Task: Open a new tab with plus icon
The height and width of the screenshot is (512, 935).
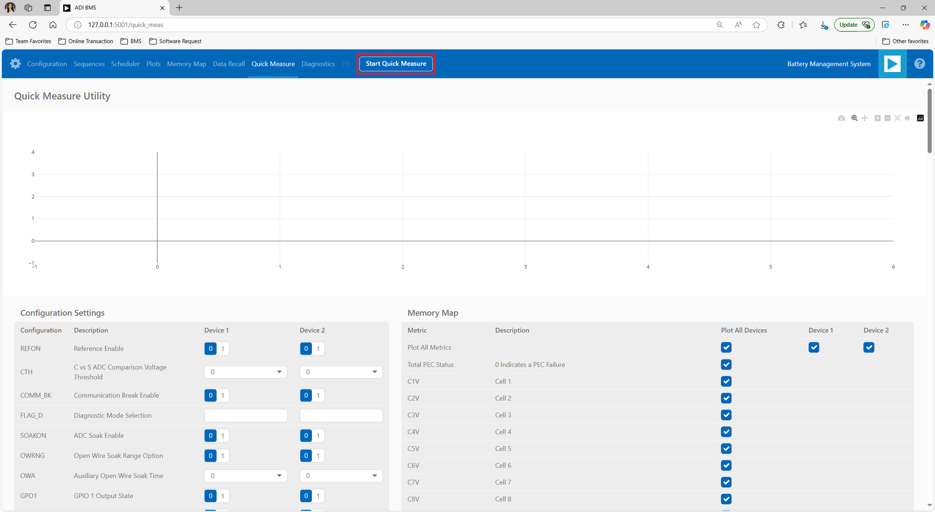Action: click(x=179, y=7)
